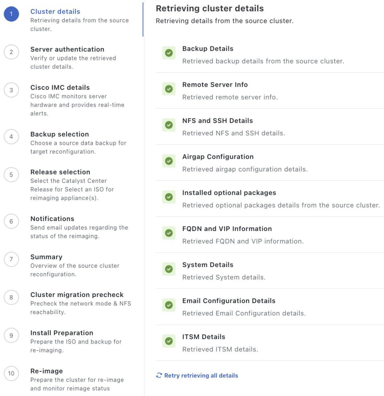Retry retrieving all details link
Viewport: 384px width, 396px height.
(x=201, y=375)
